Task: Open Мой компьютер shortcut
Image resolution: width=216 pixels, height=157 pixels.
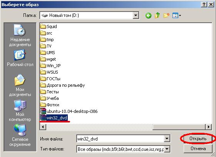Action: point(20,111)
